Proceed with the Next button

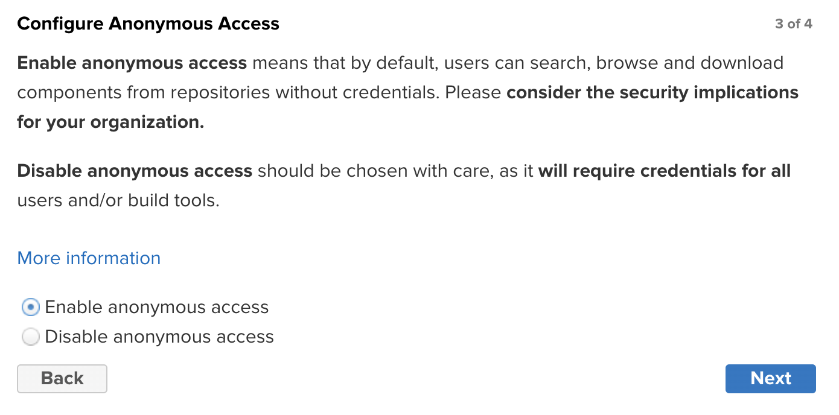pyautogui.click(x=770, y=378)
